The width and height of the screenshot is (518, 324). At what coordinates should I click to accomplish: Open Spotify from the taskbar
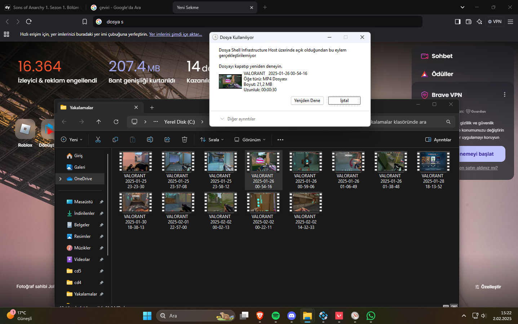[276, 316]
